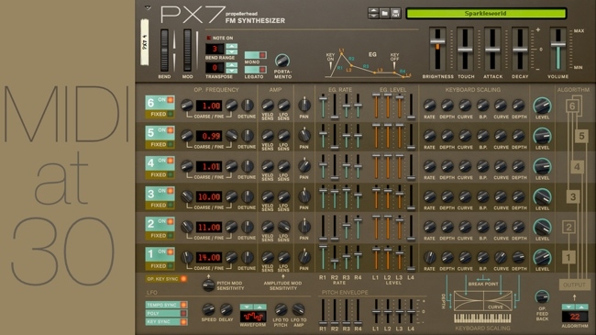Viewport: 596px width, 335px height.
Task: Click the LFO to Amp knob
Action: tap(298, 309)
